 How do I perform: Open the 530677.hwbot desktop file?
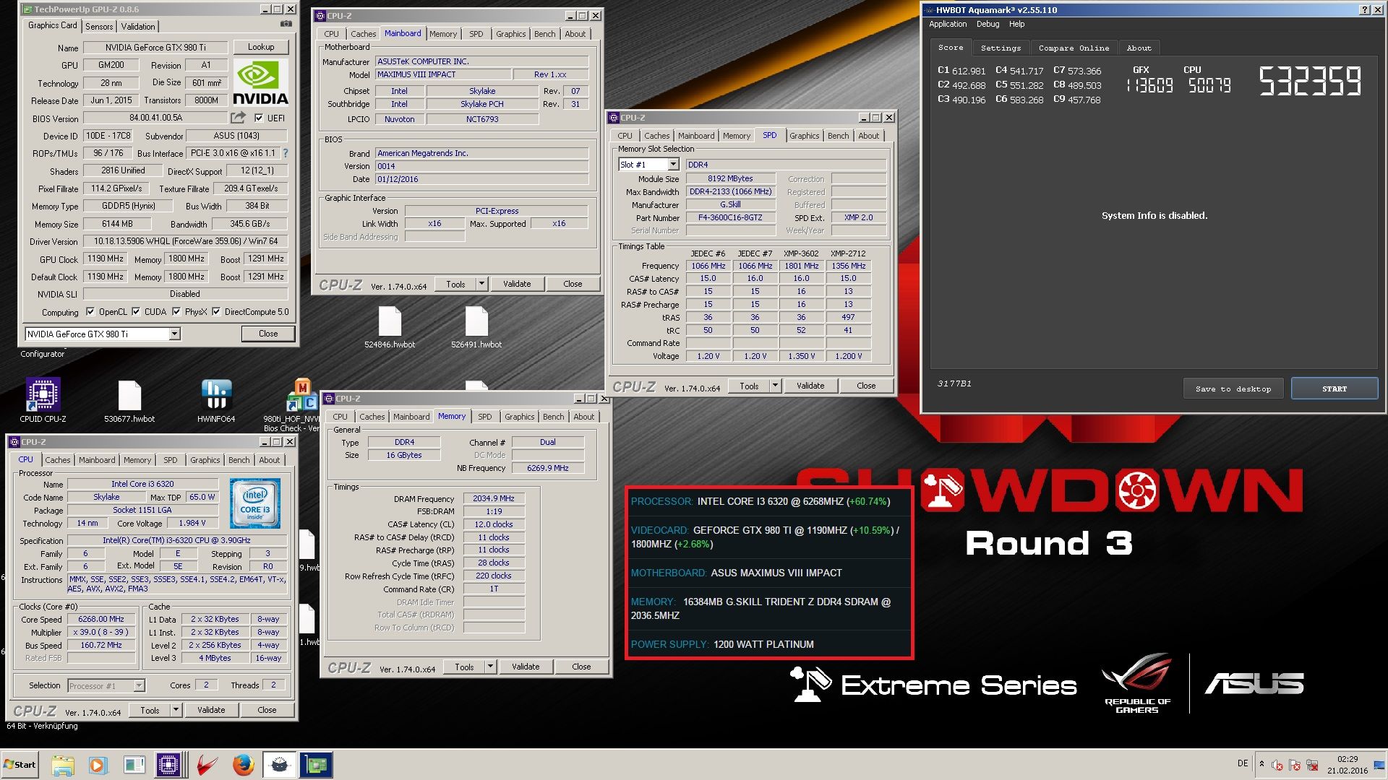pyautogui.click(x=129, y=402)
